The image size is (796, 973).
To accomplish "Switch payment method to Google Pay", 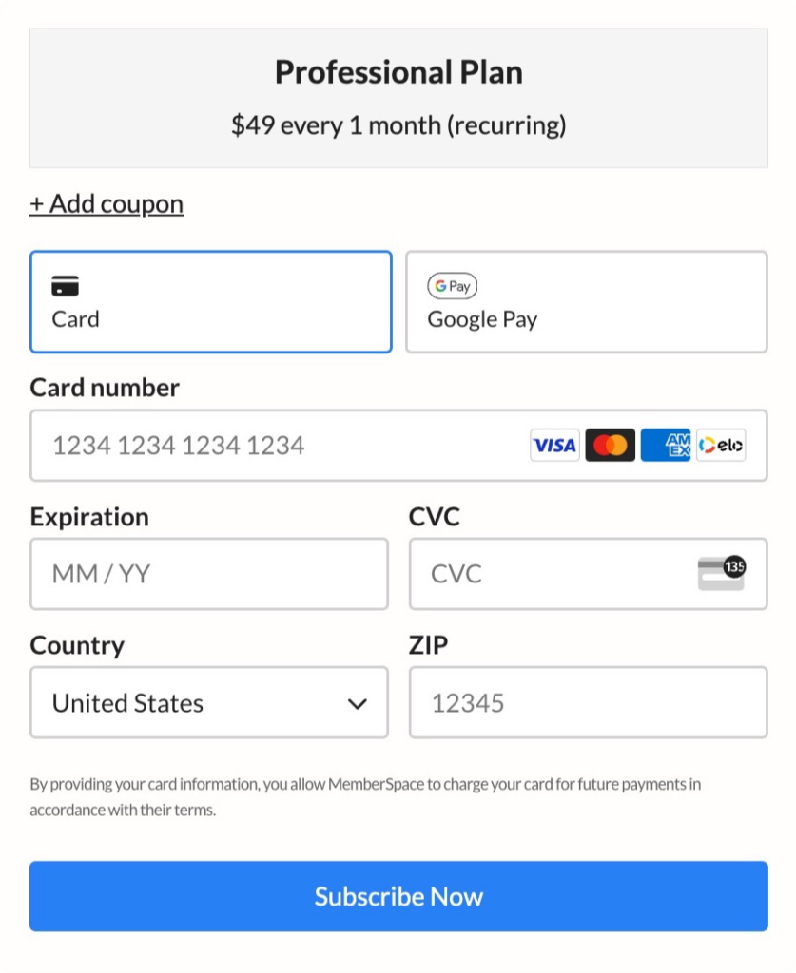I will click(x=586, y=301).
